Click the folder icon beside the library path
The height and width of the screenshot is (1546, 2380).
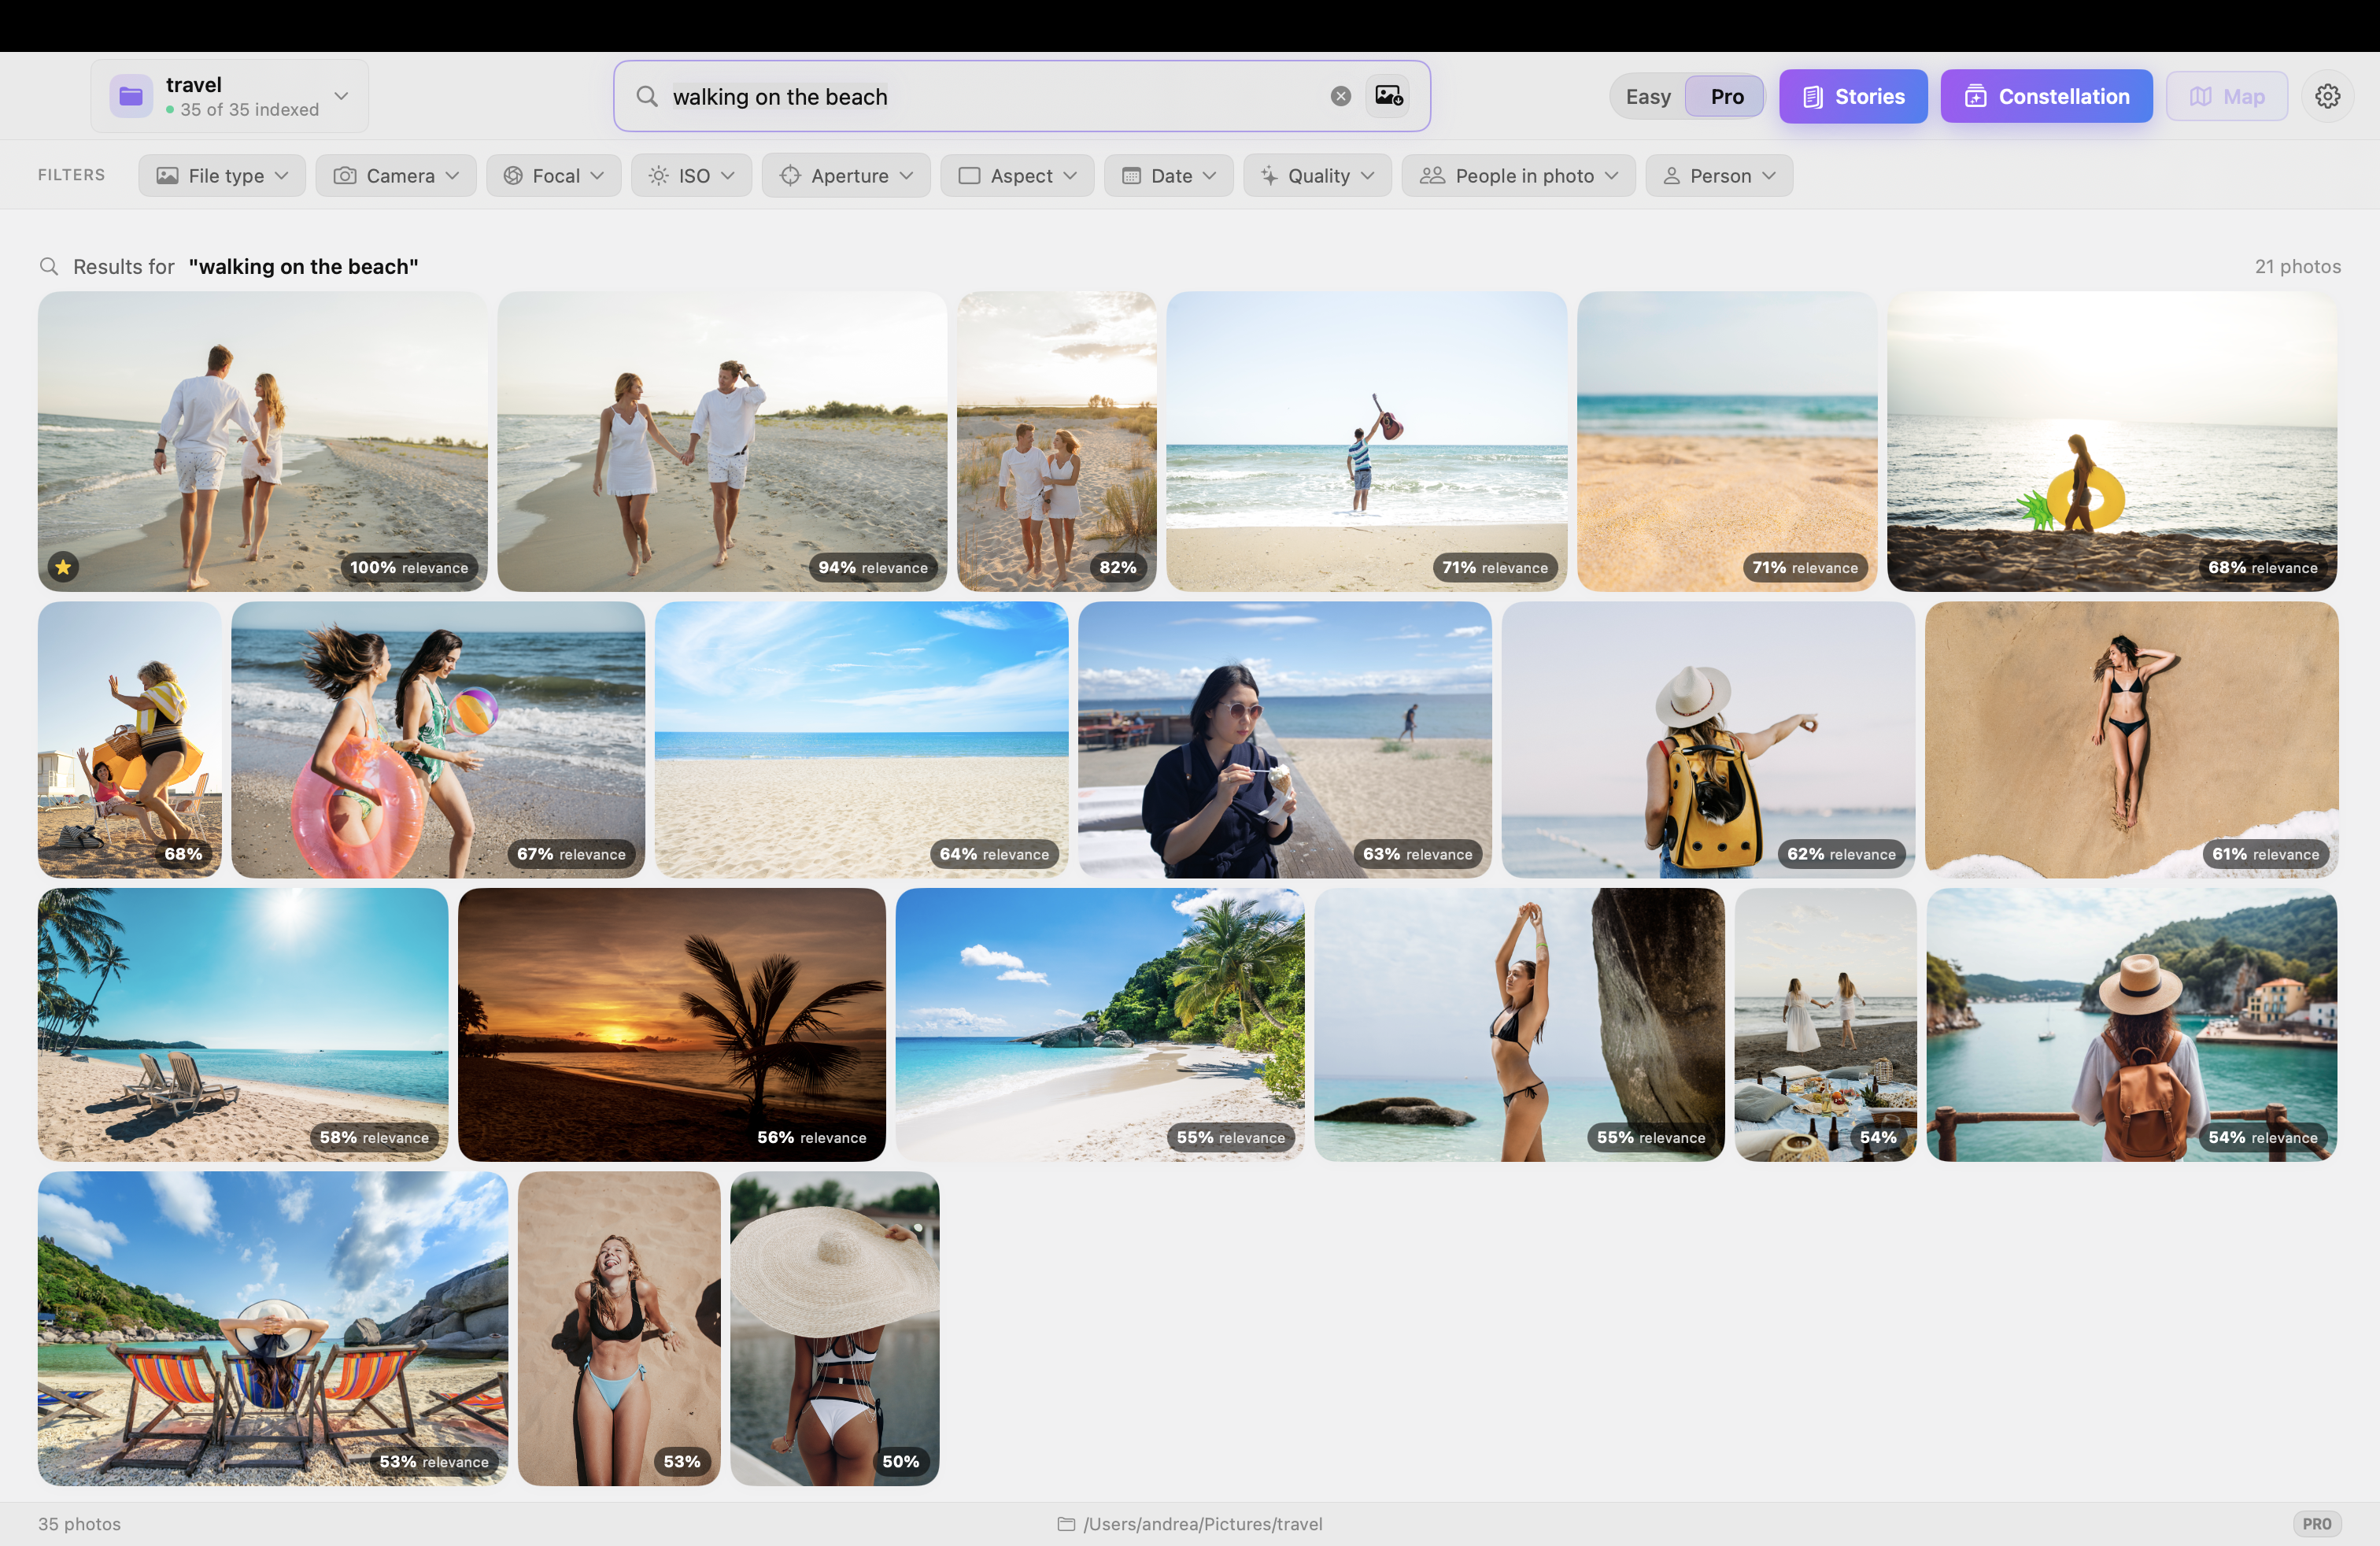[1066, 1523]
